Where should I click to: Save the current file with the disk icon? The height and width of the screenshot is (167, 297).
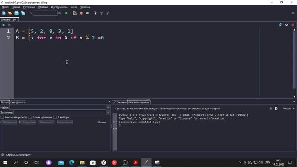(x=17, y=13)
